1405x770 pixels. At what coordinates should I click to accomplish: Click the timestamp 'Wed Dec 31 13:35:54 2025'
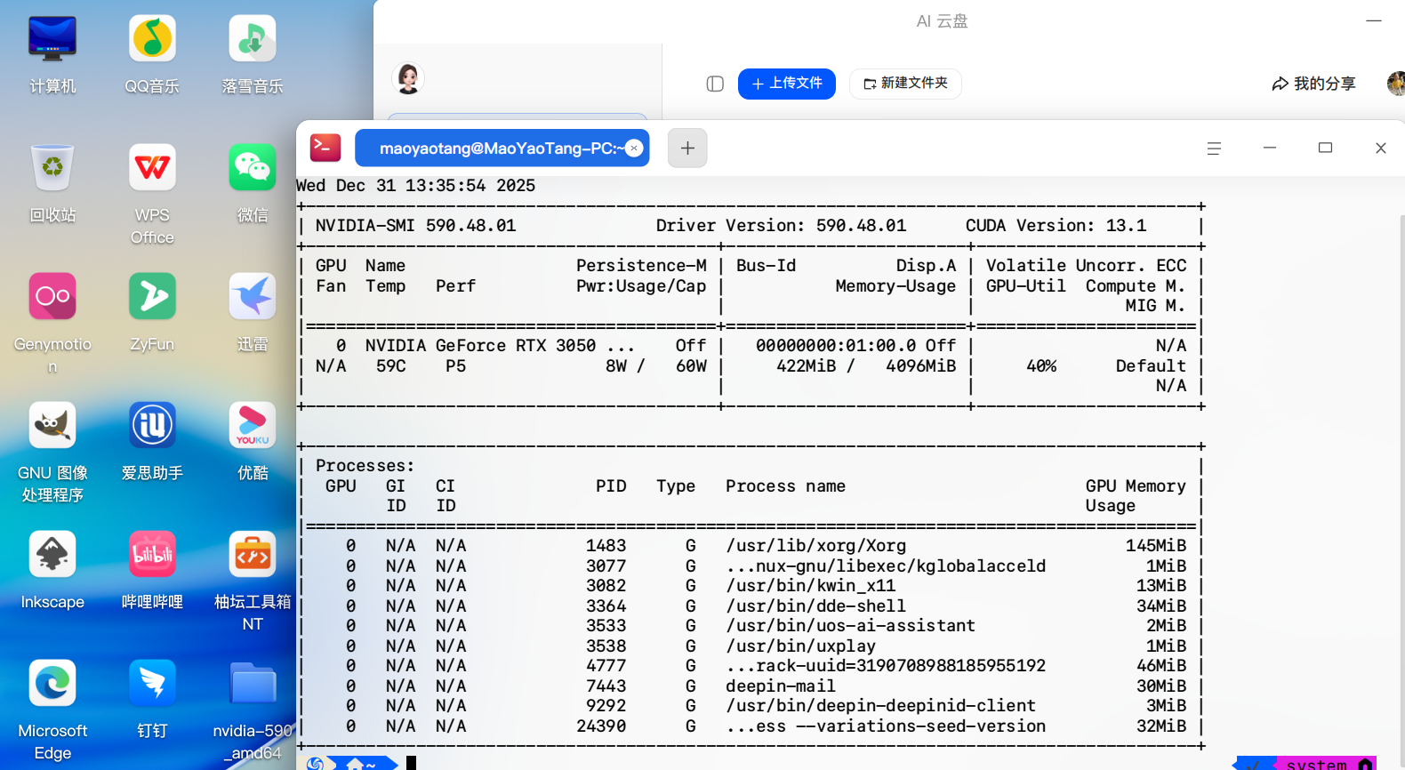pos(416,186)
